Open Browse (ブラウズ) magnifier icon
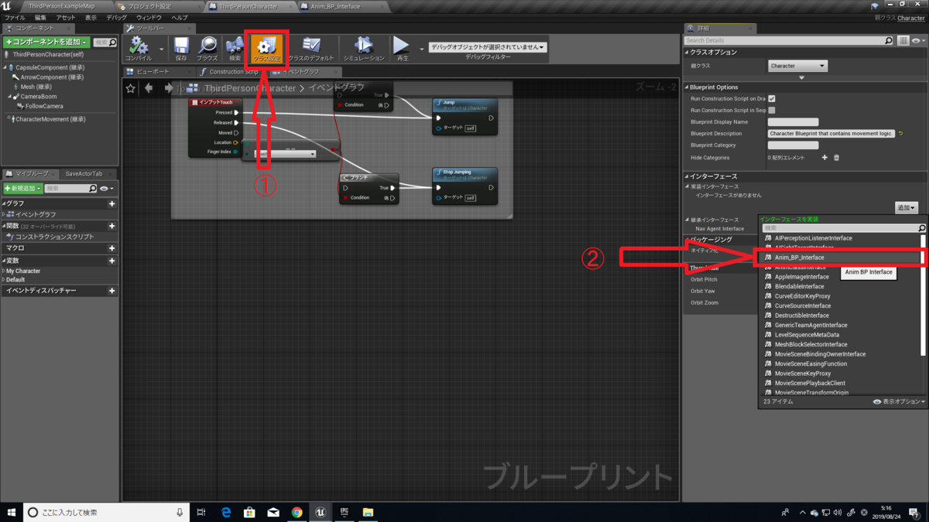This screenshot has width=929, height=522. click(207, 48)
